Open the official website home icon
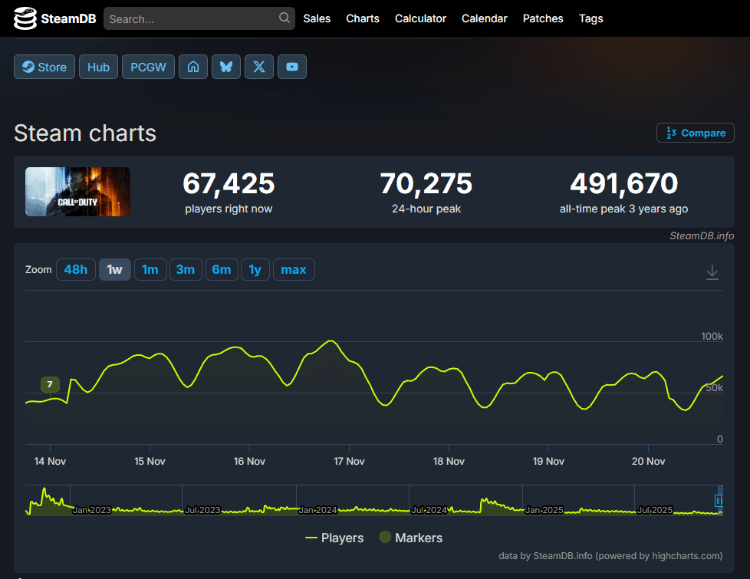This screenshot has height=579, width=750. [193, 67]
